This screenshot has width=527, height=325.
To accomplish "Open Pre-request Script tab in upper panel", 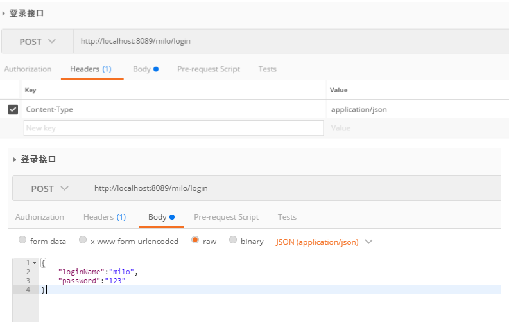I will click(209, 69).
